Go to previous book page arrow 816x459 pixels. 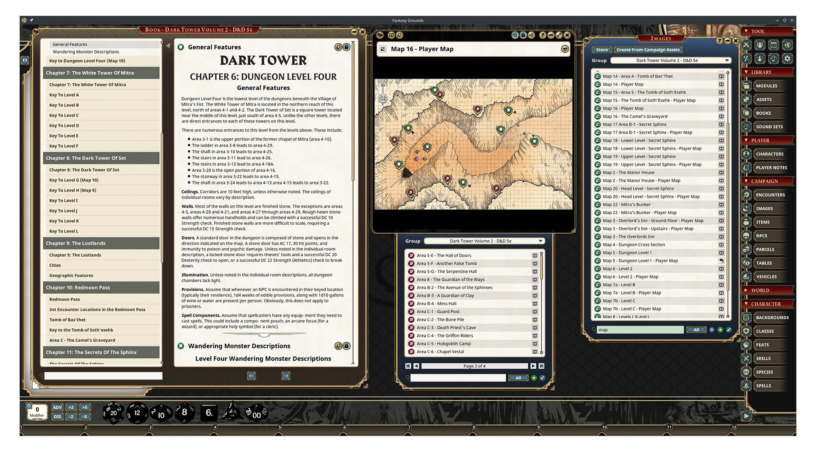251,376
